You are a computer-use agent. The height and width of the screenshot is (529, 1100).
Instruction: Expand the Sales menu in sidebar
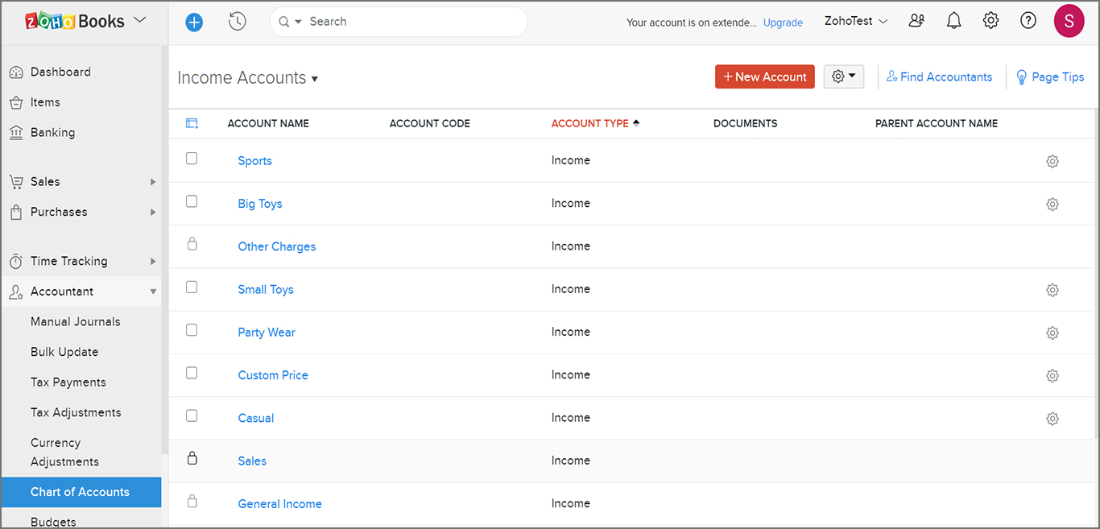[x=81, y=182]
